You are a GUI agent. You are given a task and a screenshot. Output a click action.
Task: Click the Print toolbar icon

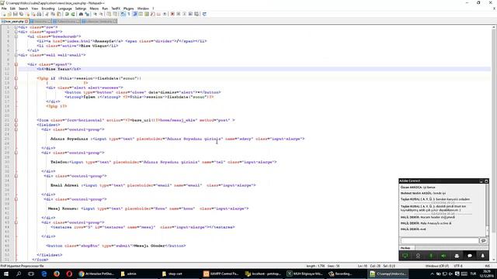click(x=39, y=14)
